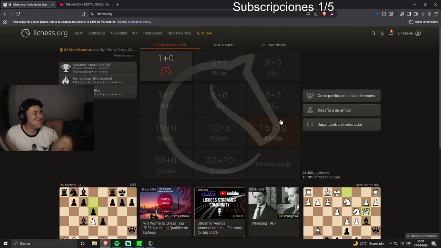Screen dimensions: 441x248
Task: Expand Presentadores streamers link
Action: pyautogui.click(x=124, y=55)
